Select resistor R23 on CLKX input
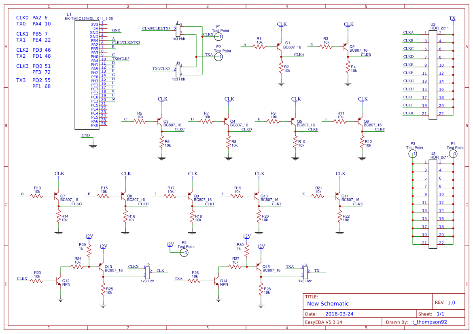The height and width of the screenshot is (334, 473). [37, 281]
